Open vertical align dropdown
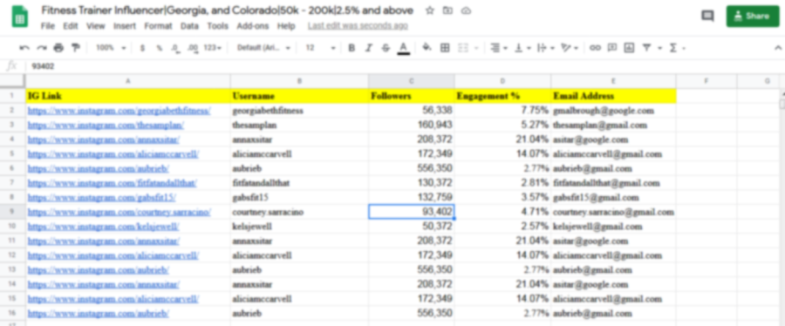 coord(522,48)
